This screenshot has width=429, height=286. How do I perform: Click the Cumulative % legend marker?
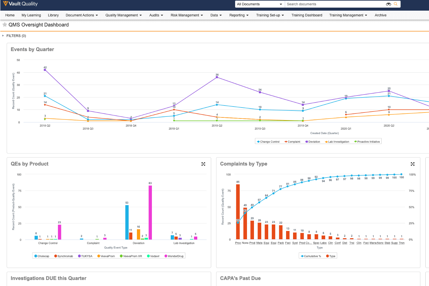coord(302,256)
